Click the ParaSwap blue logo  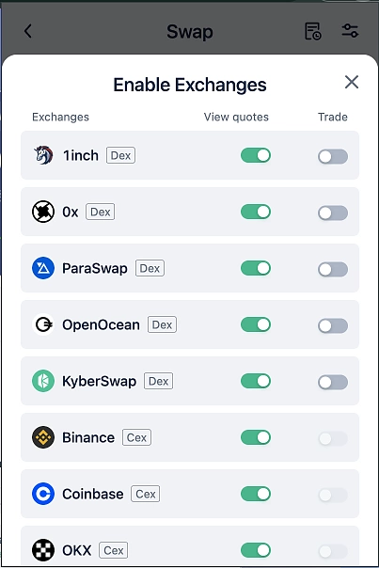pos(43,268)
